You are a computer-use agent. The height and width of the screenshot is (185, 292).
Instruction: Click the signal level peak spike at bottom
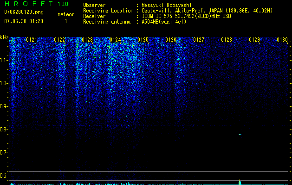[x=240, y=182]
